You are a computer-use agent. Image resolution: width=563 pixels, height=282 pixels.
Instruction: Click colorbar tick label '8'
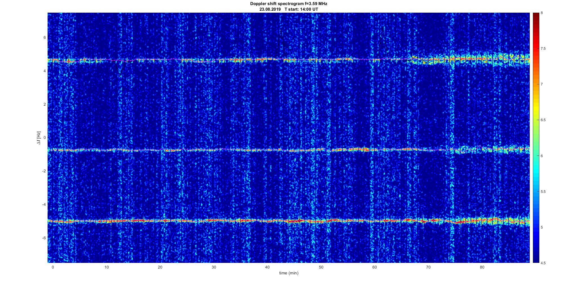coord(542,13)
